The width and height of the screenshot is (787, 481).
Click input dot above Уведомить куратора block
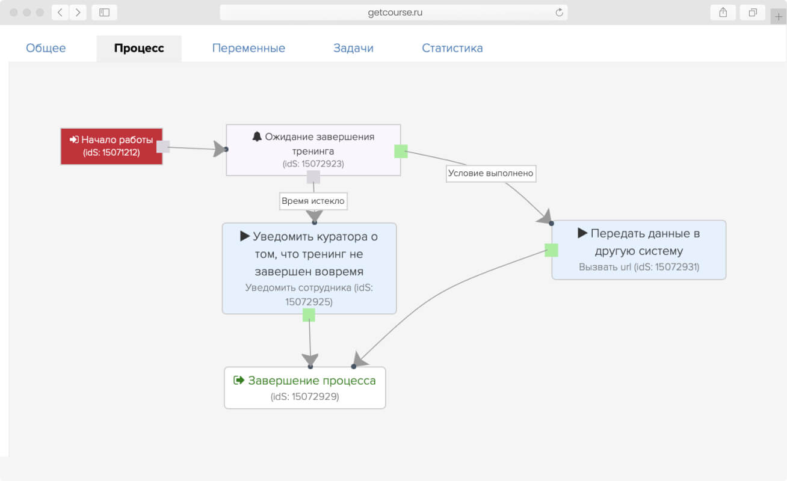tap(314, 222)
